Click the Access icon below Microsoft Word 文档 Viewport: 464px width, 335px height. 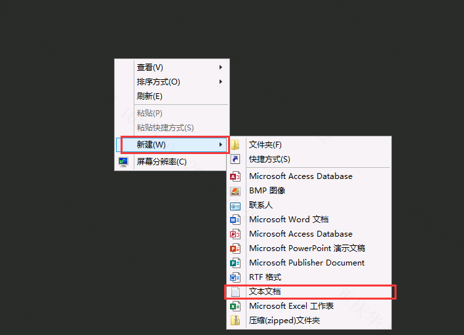coord(235,234)
